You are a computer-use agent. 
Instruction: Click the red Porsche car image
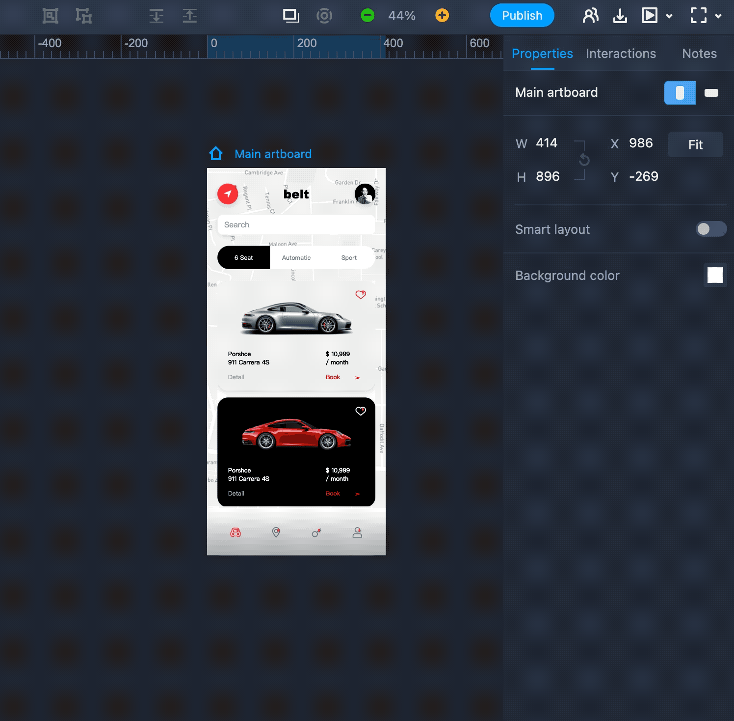point(296,434)
